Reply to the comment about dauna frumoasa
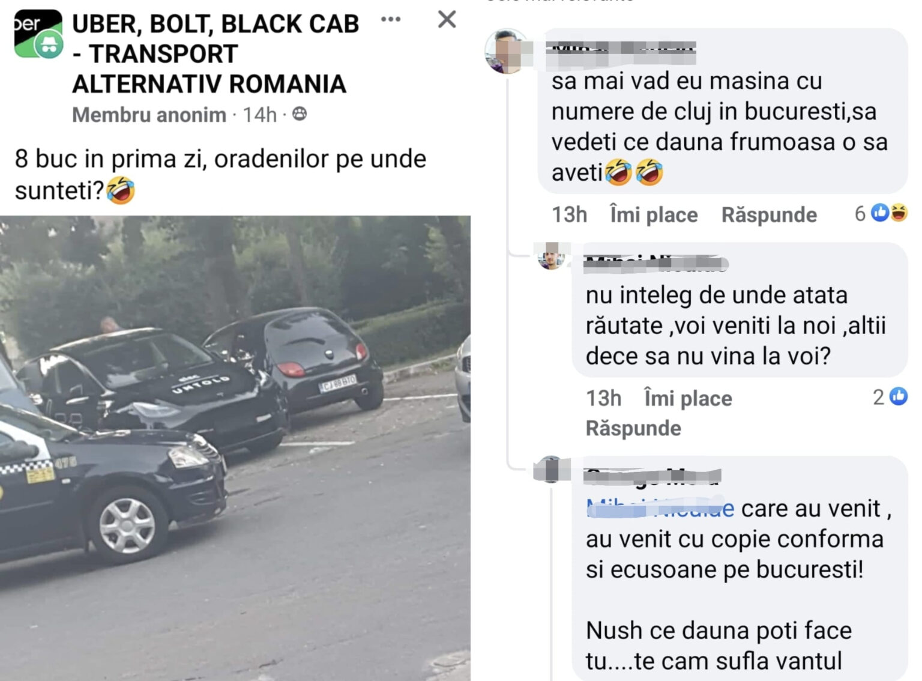Screen dimensions: 922x681 point(769,214)
